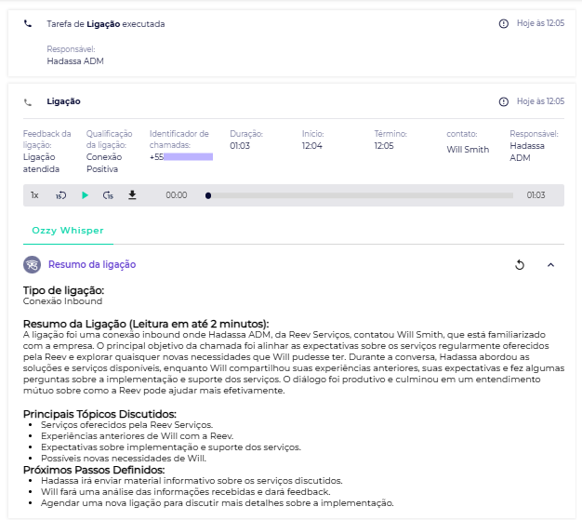Click Resumo da ligação title
Screen dimensions: 582x520
tap(92, 264)
